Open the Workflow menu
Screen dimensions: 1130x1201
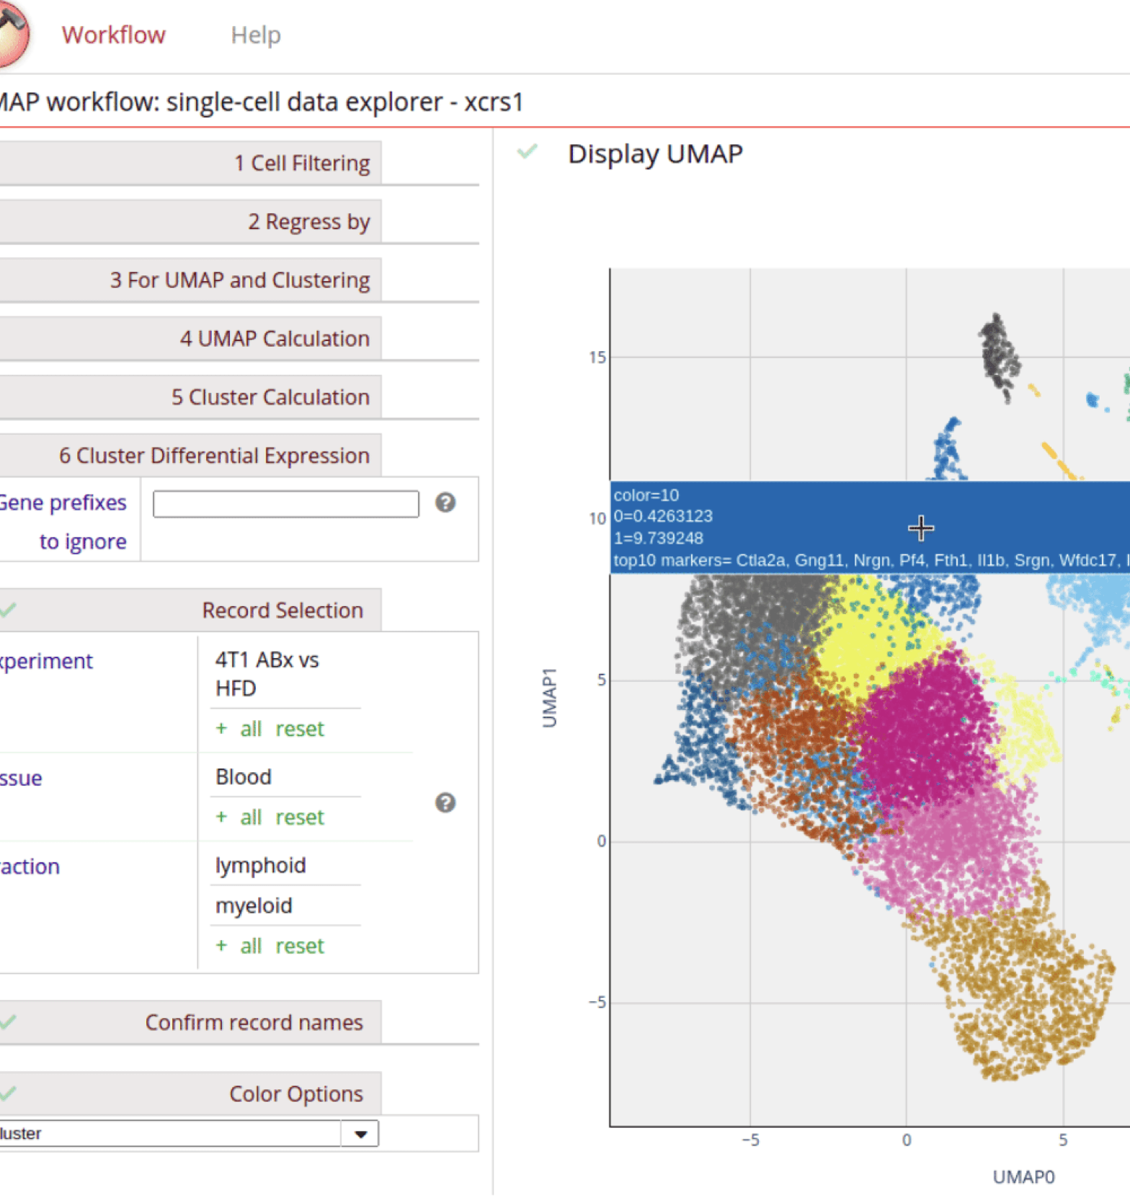pyautogui.click(x=113, y=35)
